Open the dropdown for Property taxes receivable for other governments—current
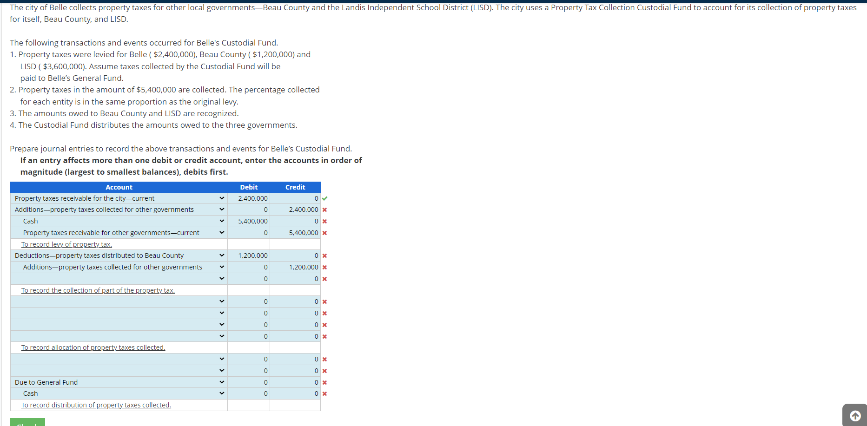The height and width of the screenshot is (426, 867). pyautogui.click(x=221, y=232)
